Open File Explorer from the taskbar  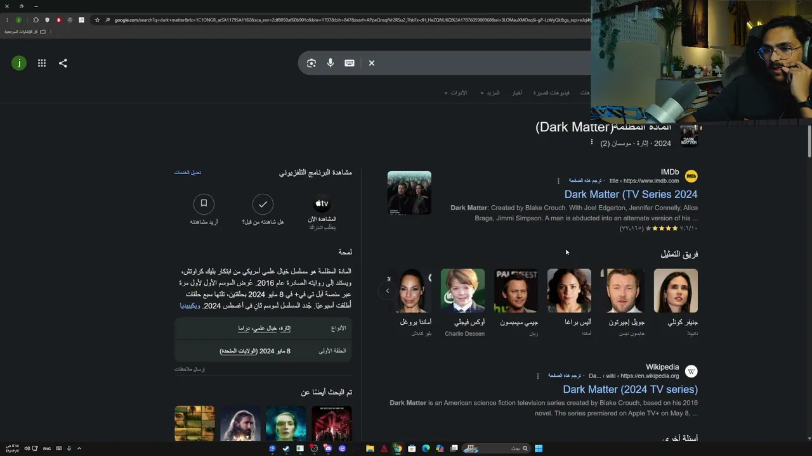[x=370, y=448]
